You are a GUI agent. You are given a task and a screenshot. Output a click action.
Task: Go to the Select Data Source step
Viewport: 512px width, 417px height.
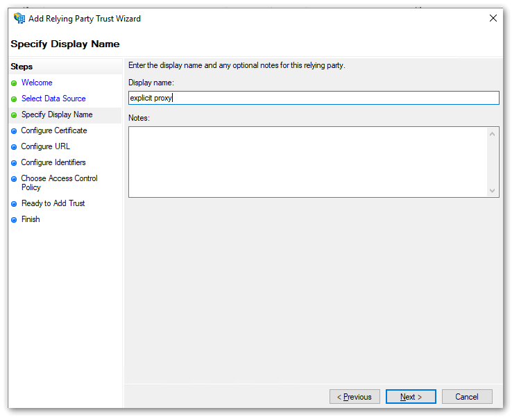53,99
